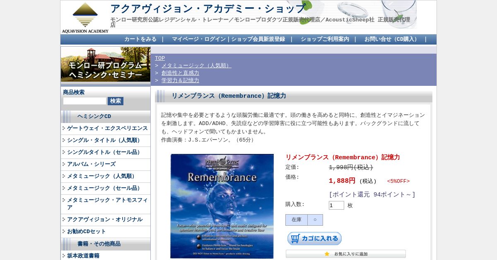Screen dimensions: 497x260
Task: Click the カゴに入れる cart button
Action: [x=314, y=239]
